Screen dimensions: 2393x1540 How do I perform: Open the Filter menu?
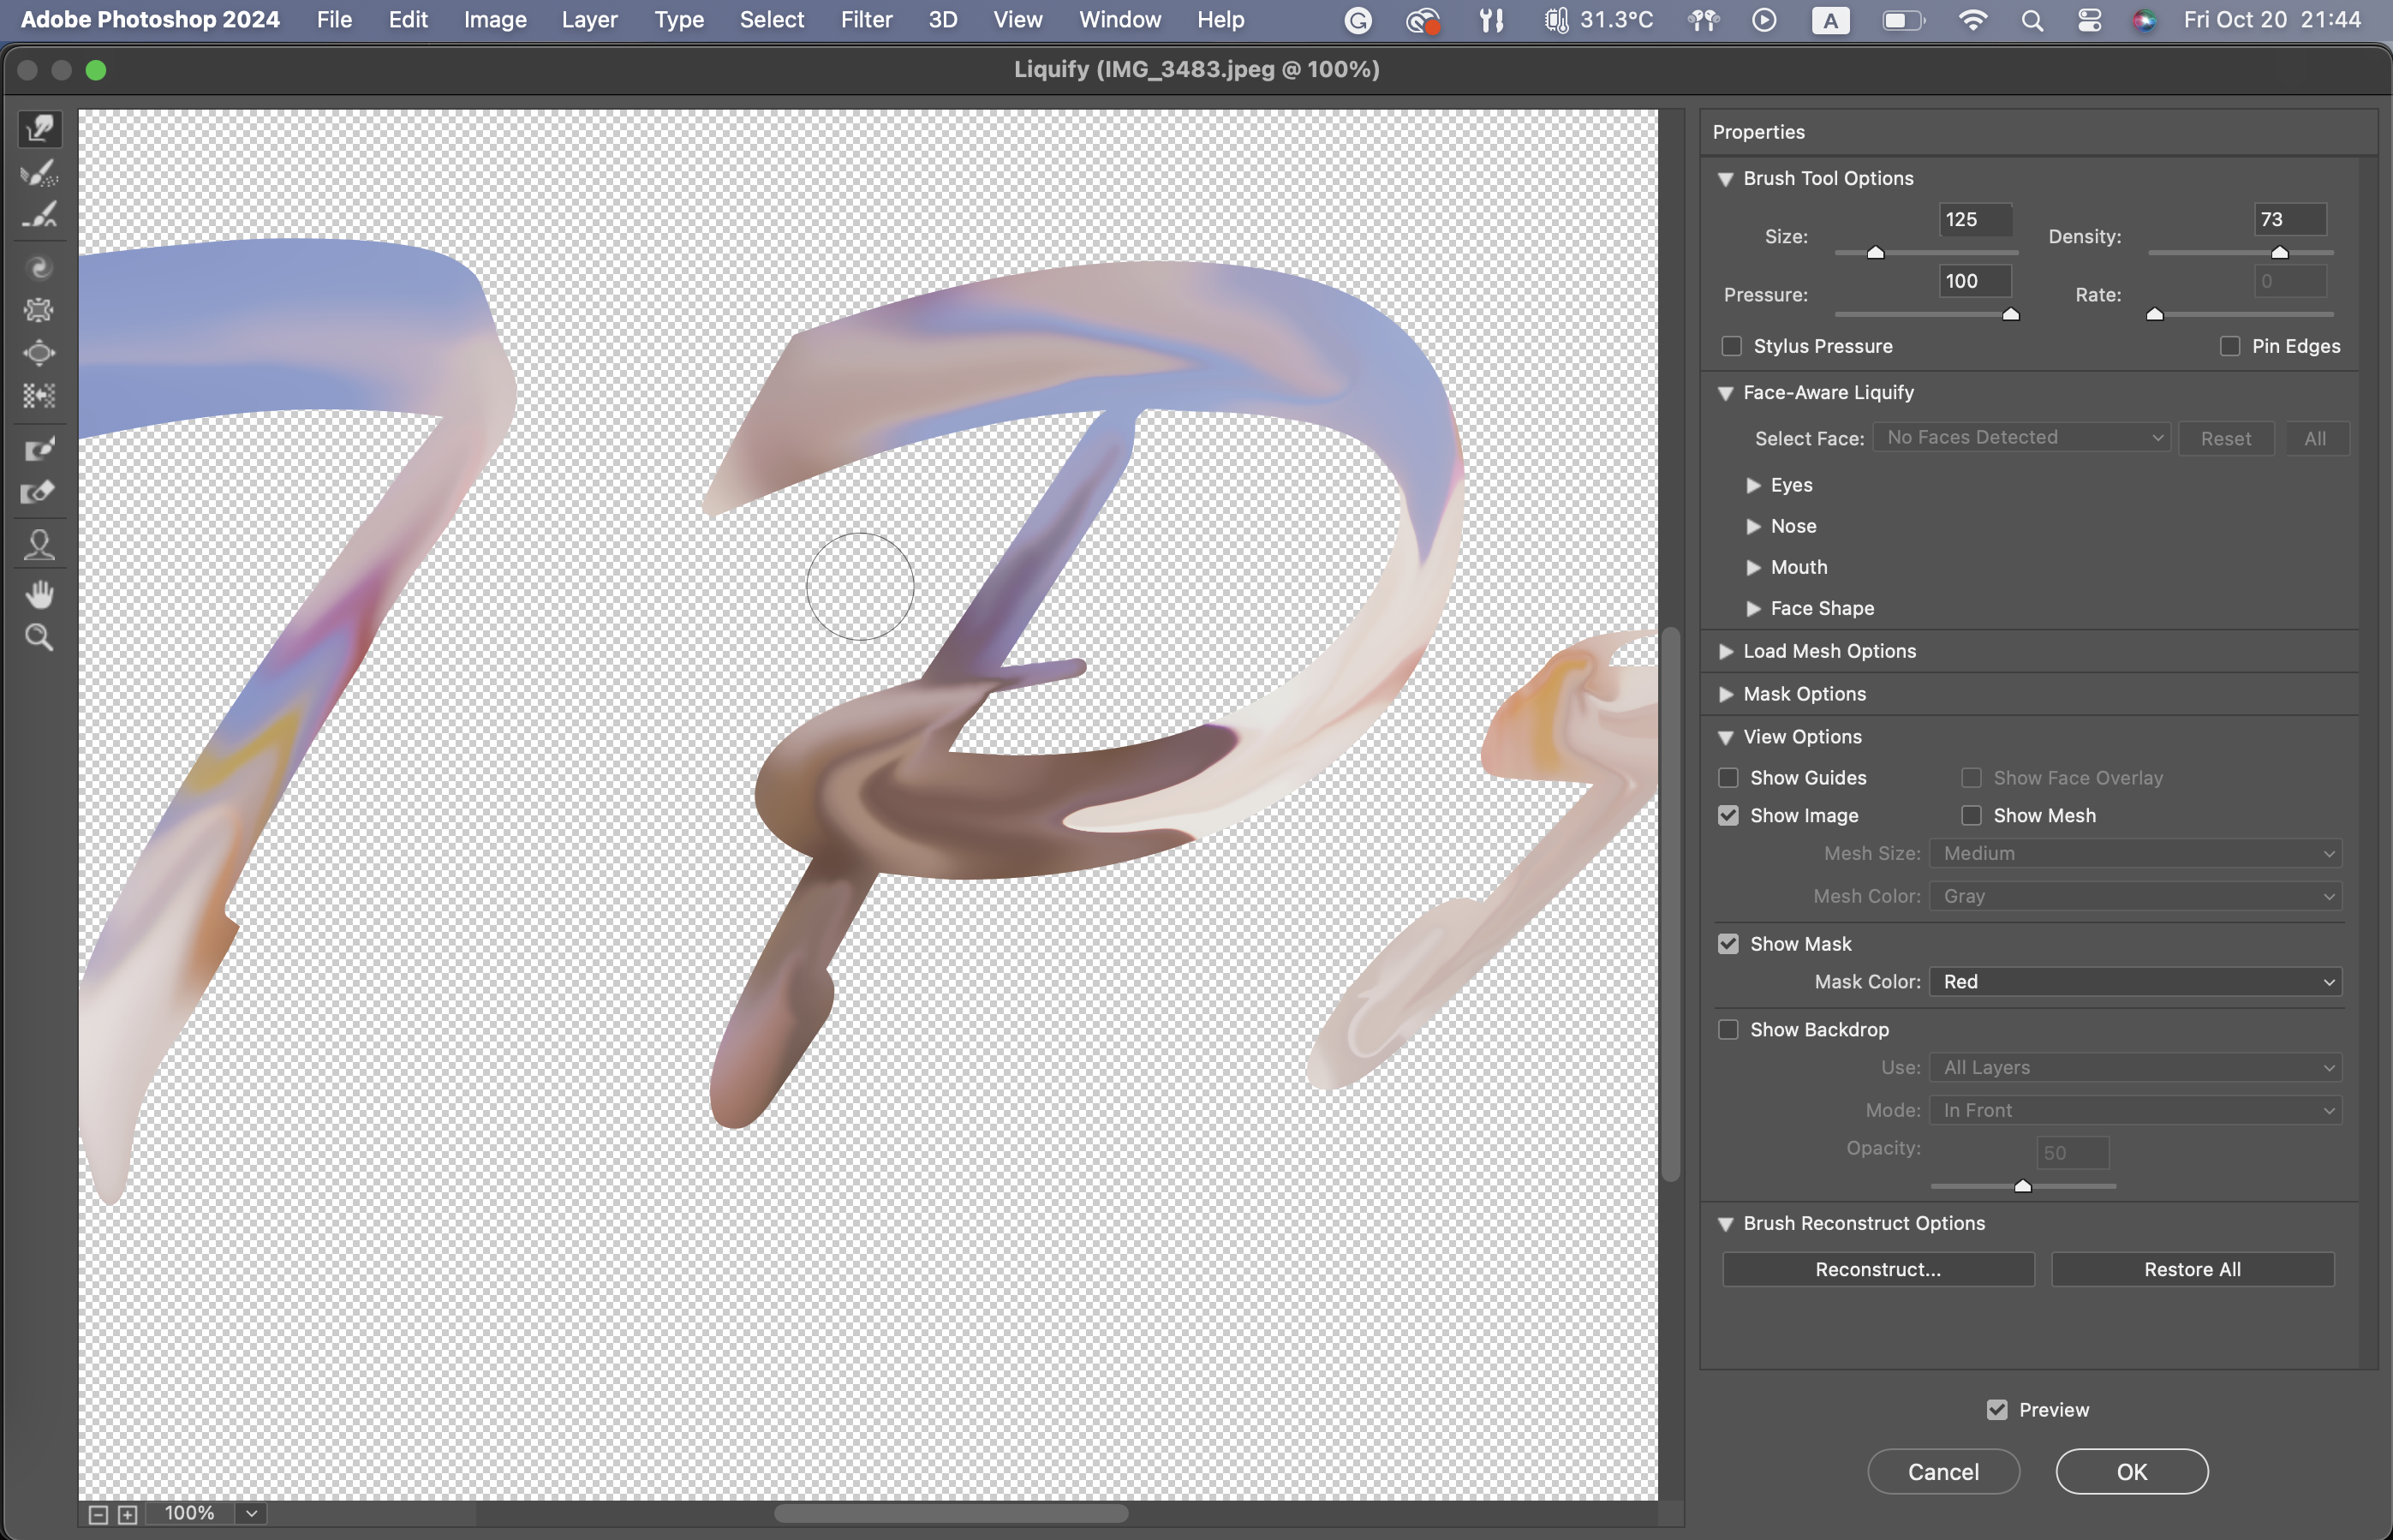coord(866,20)
